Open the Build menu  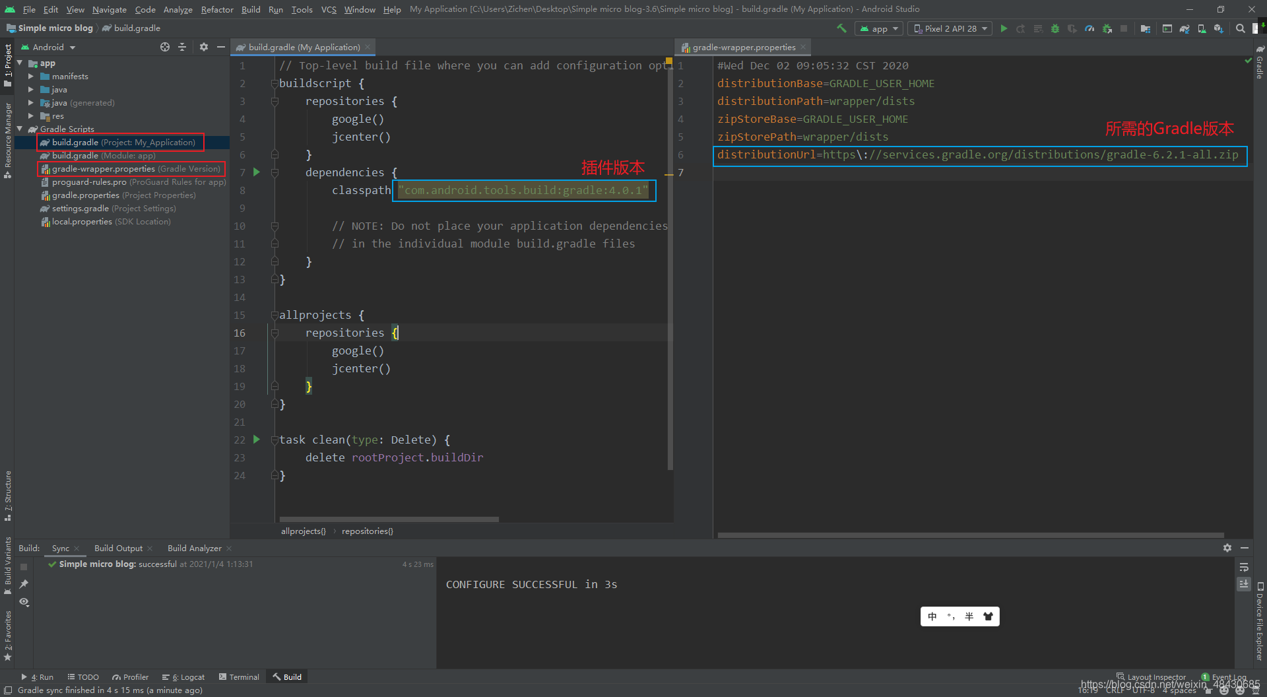click(x=251, y=9)
